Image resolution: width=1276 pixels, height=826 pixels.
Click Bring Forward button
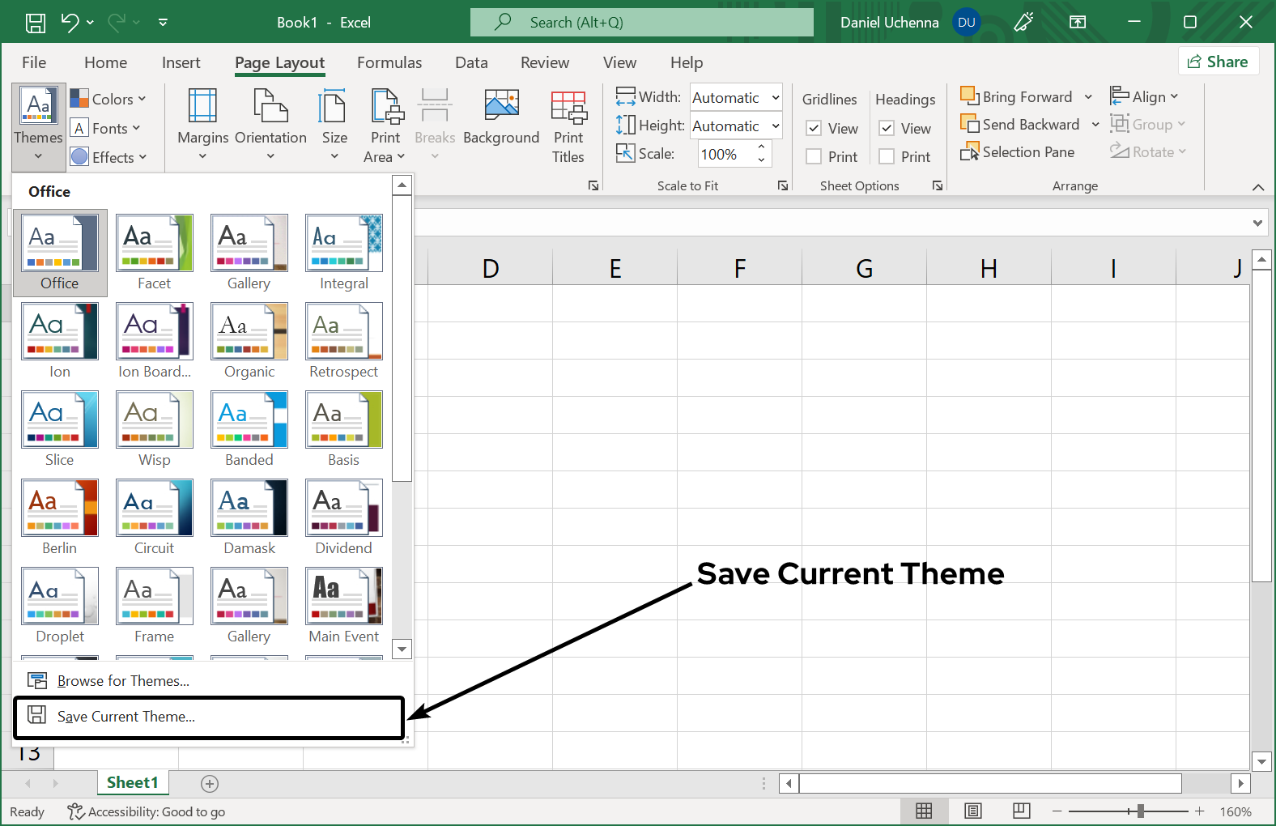[1016, 96]
